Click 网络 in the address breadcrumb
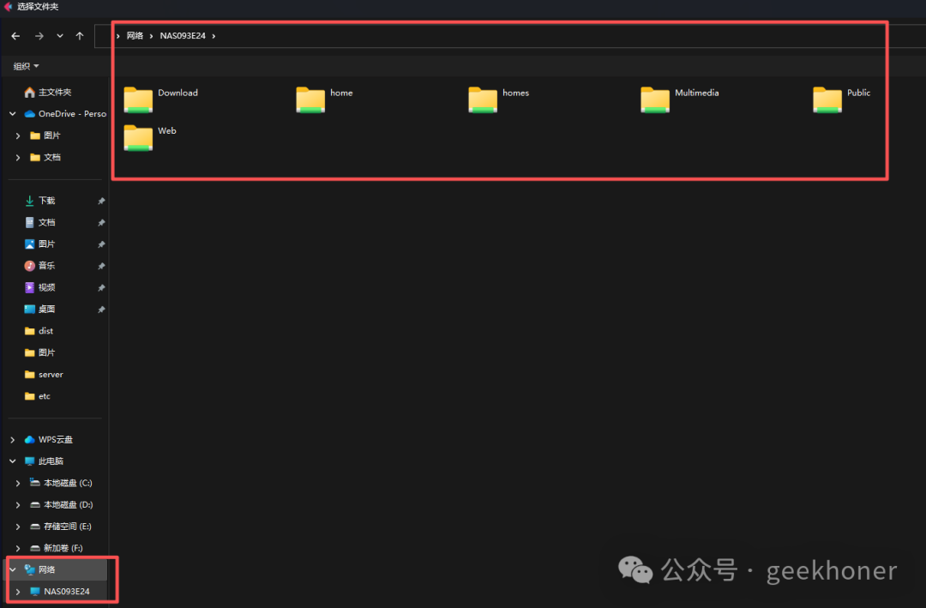 click(x=135, y=36)
